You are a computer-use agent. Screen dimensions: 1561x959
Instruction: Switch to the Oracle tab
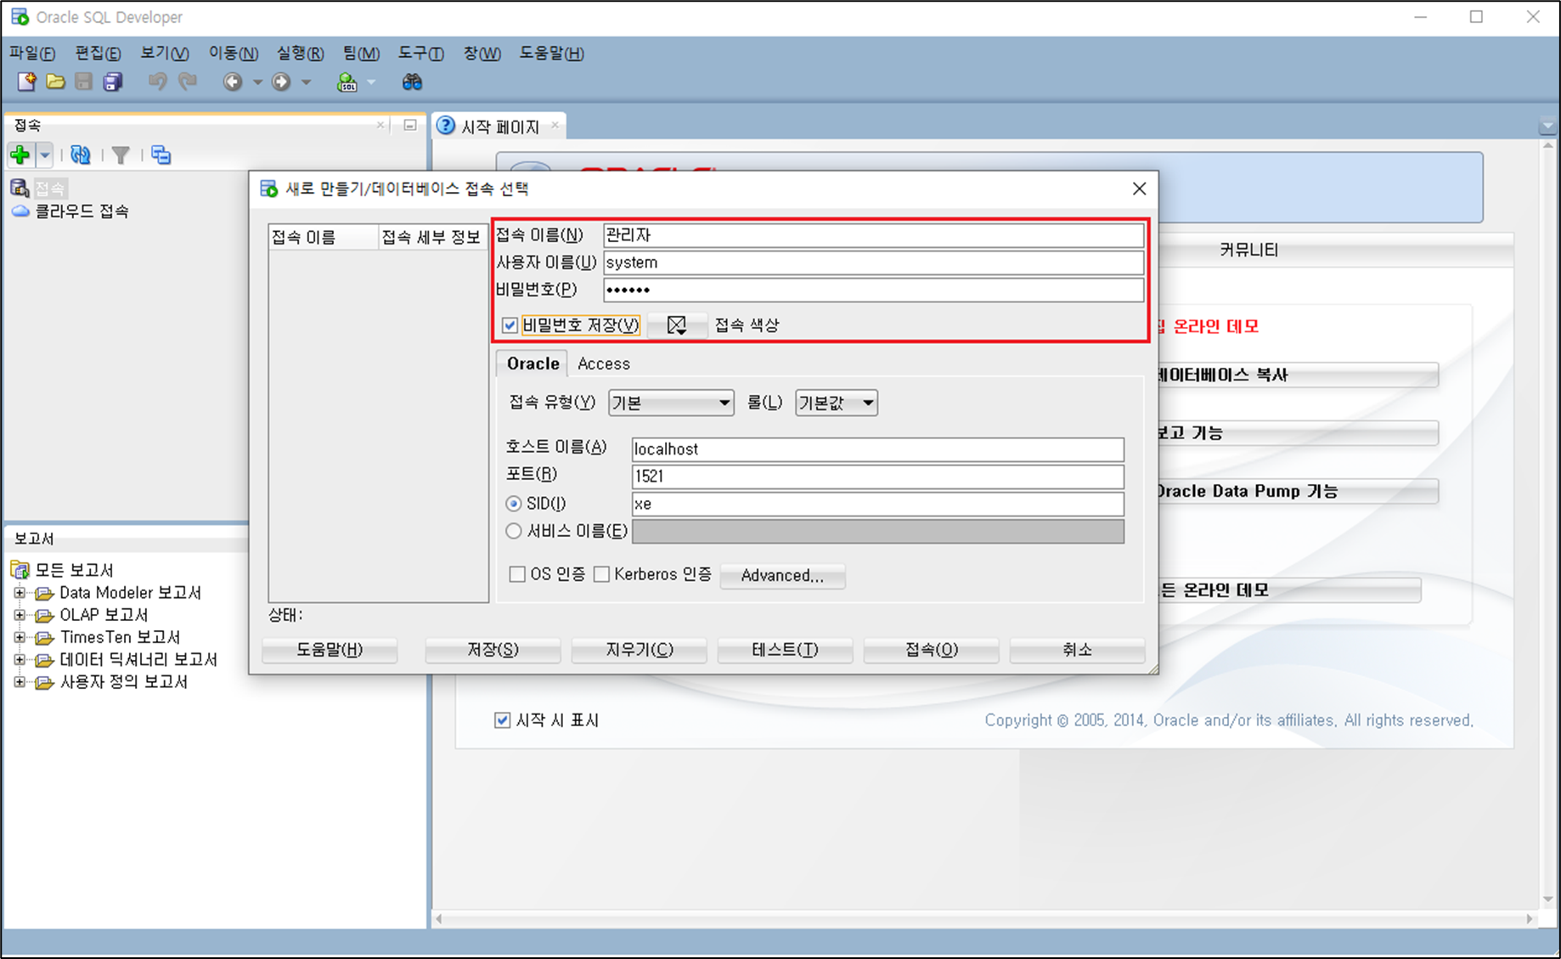[533, 364]
